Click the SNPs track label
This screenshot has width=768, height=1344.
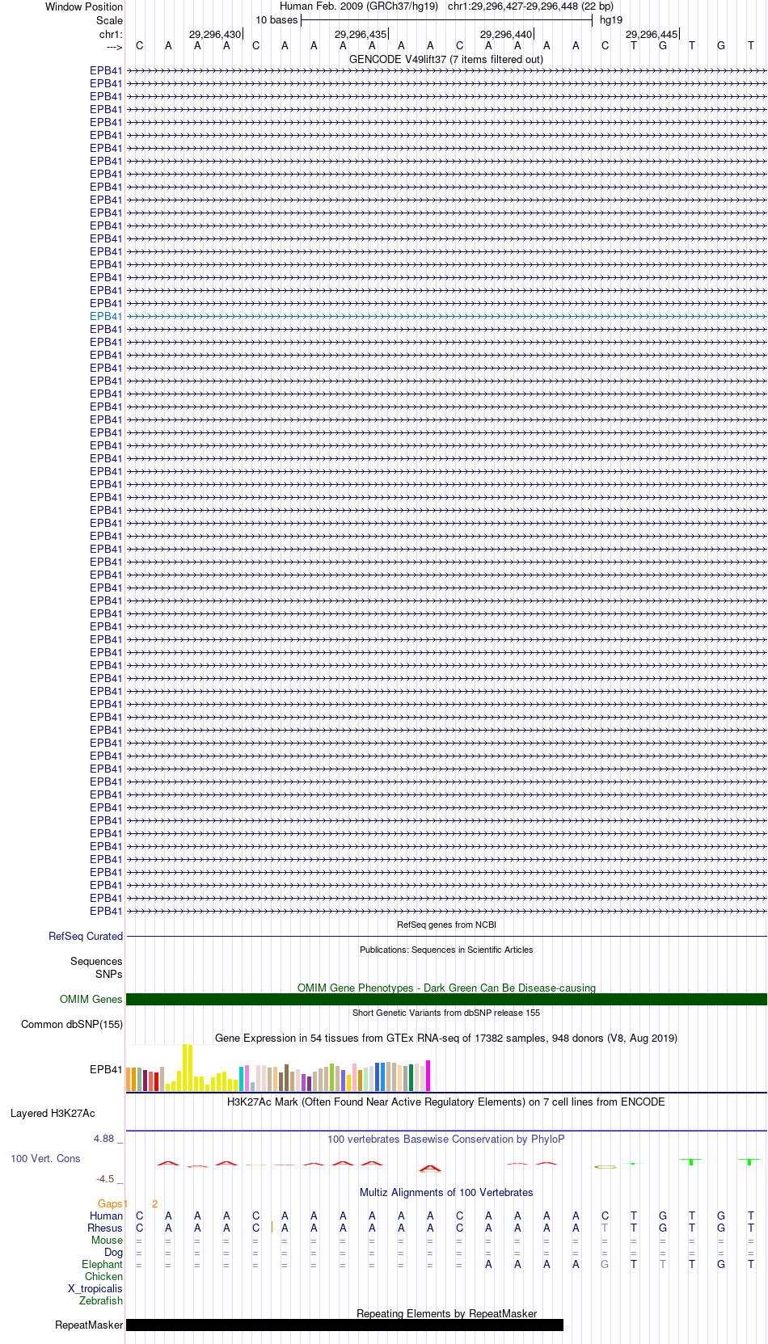click(109, 974)
